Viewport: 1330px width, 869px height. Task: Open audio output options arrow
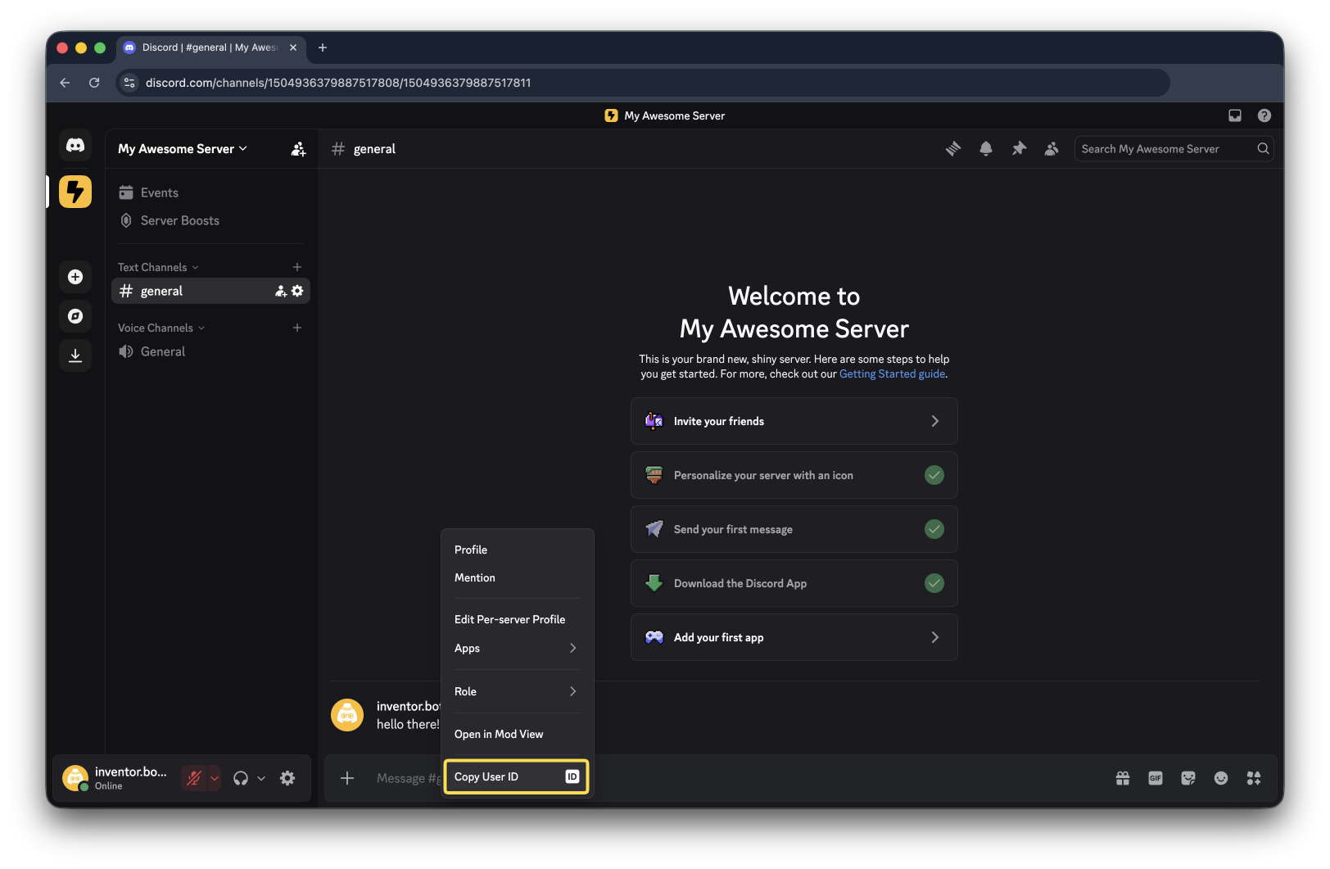click(261, 778)
